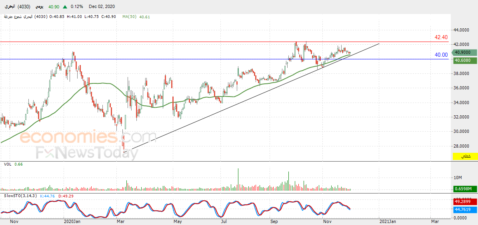Select the 40.6080 moving average price tag
Viewport: 478px width, 225px height.
[x=465, y=61]
